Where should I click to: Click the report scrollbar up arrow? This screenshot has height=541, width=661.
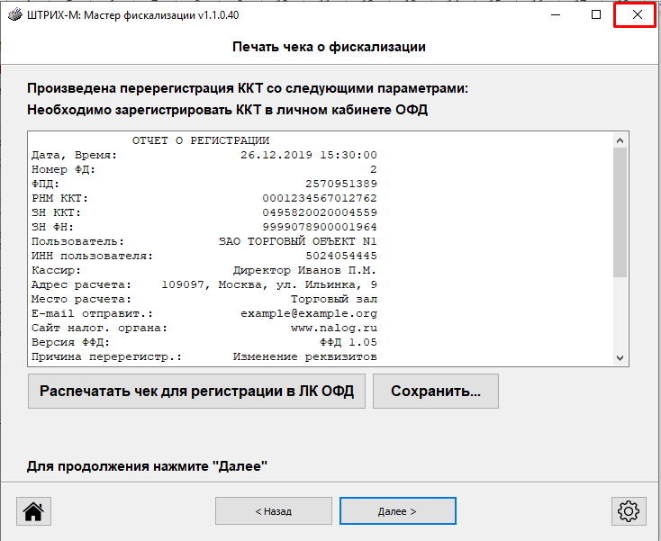[x=620, y=140]
